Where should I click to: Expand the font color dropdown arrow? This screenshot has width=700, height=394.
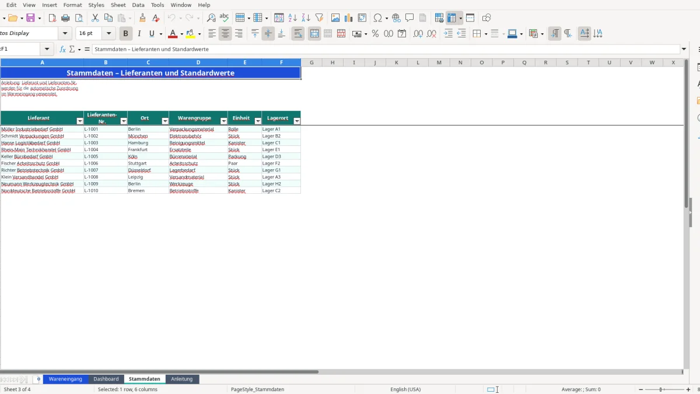point(181,34)
